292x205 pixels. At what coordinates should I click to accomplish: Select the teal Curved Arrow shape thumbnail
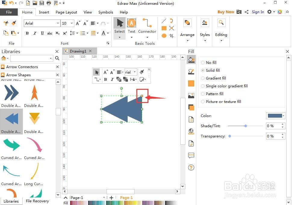point(11,145)
